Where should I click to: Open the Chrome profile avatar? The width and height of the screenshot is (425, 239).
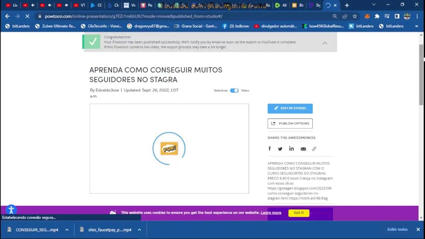tap(407, 16)
